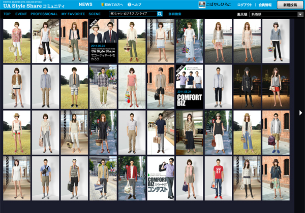Image resolution: width=305 pixels, height=213 pixels.
Task: Open the MY FAVORITE tab
Action: tap(73, 14)
